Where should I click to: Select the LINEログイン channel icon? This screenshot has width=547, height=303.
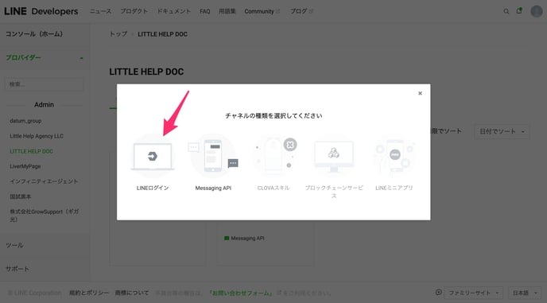153,156
